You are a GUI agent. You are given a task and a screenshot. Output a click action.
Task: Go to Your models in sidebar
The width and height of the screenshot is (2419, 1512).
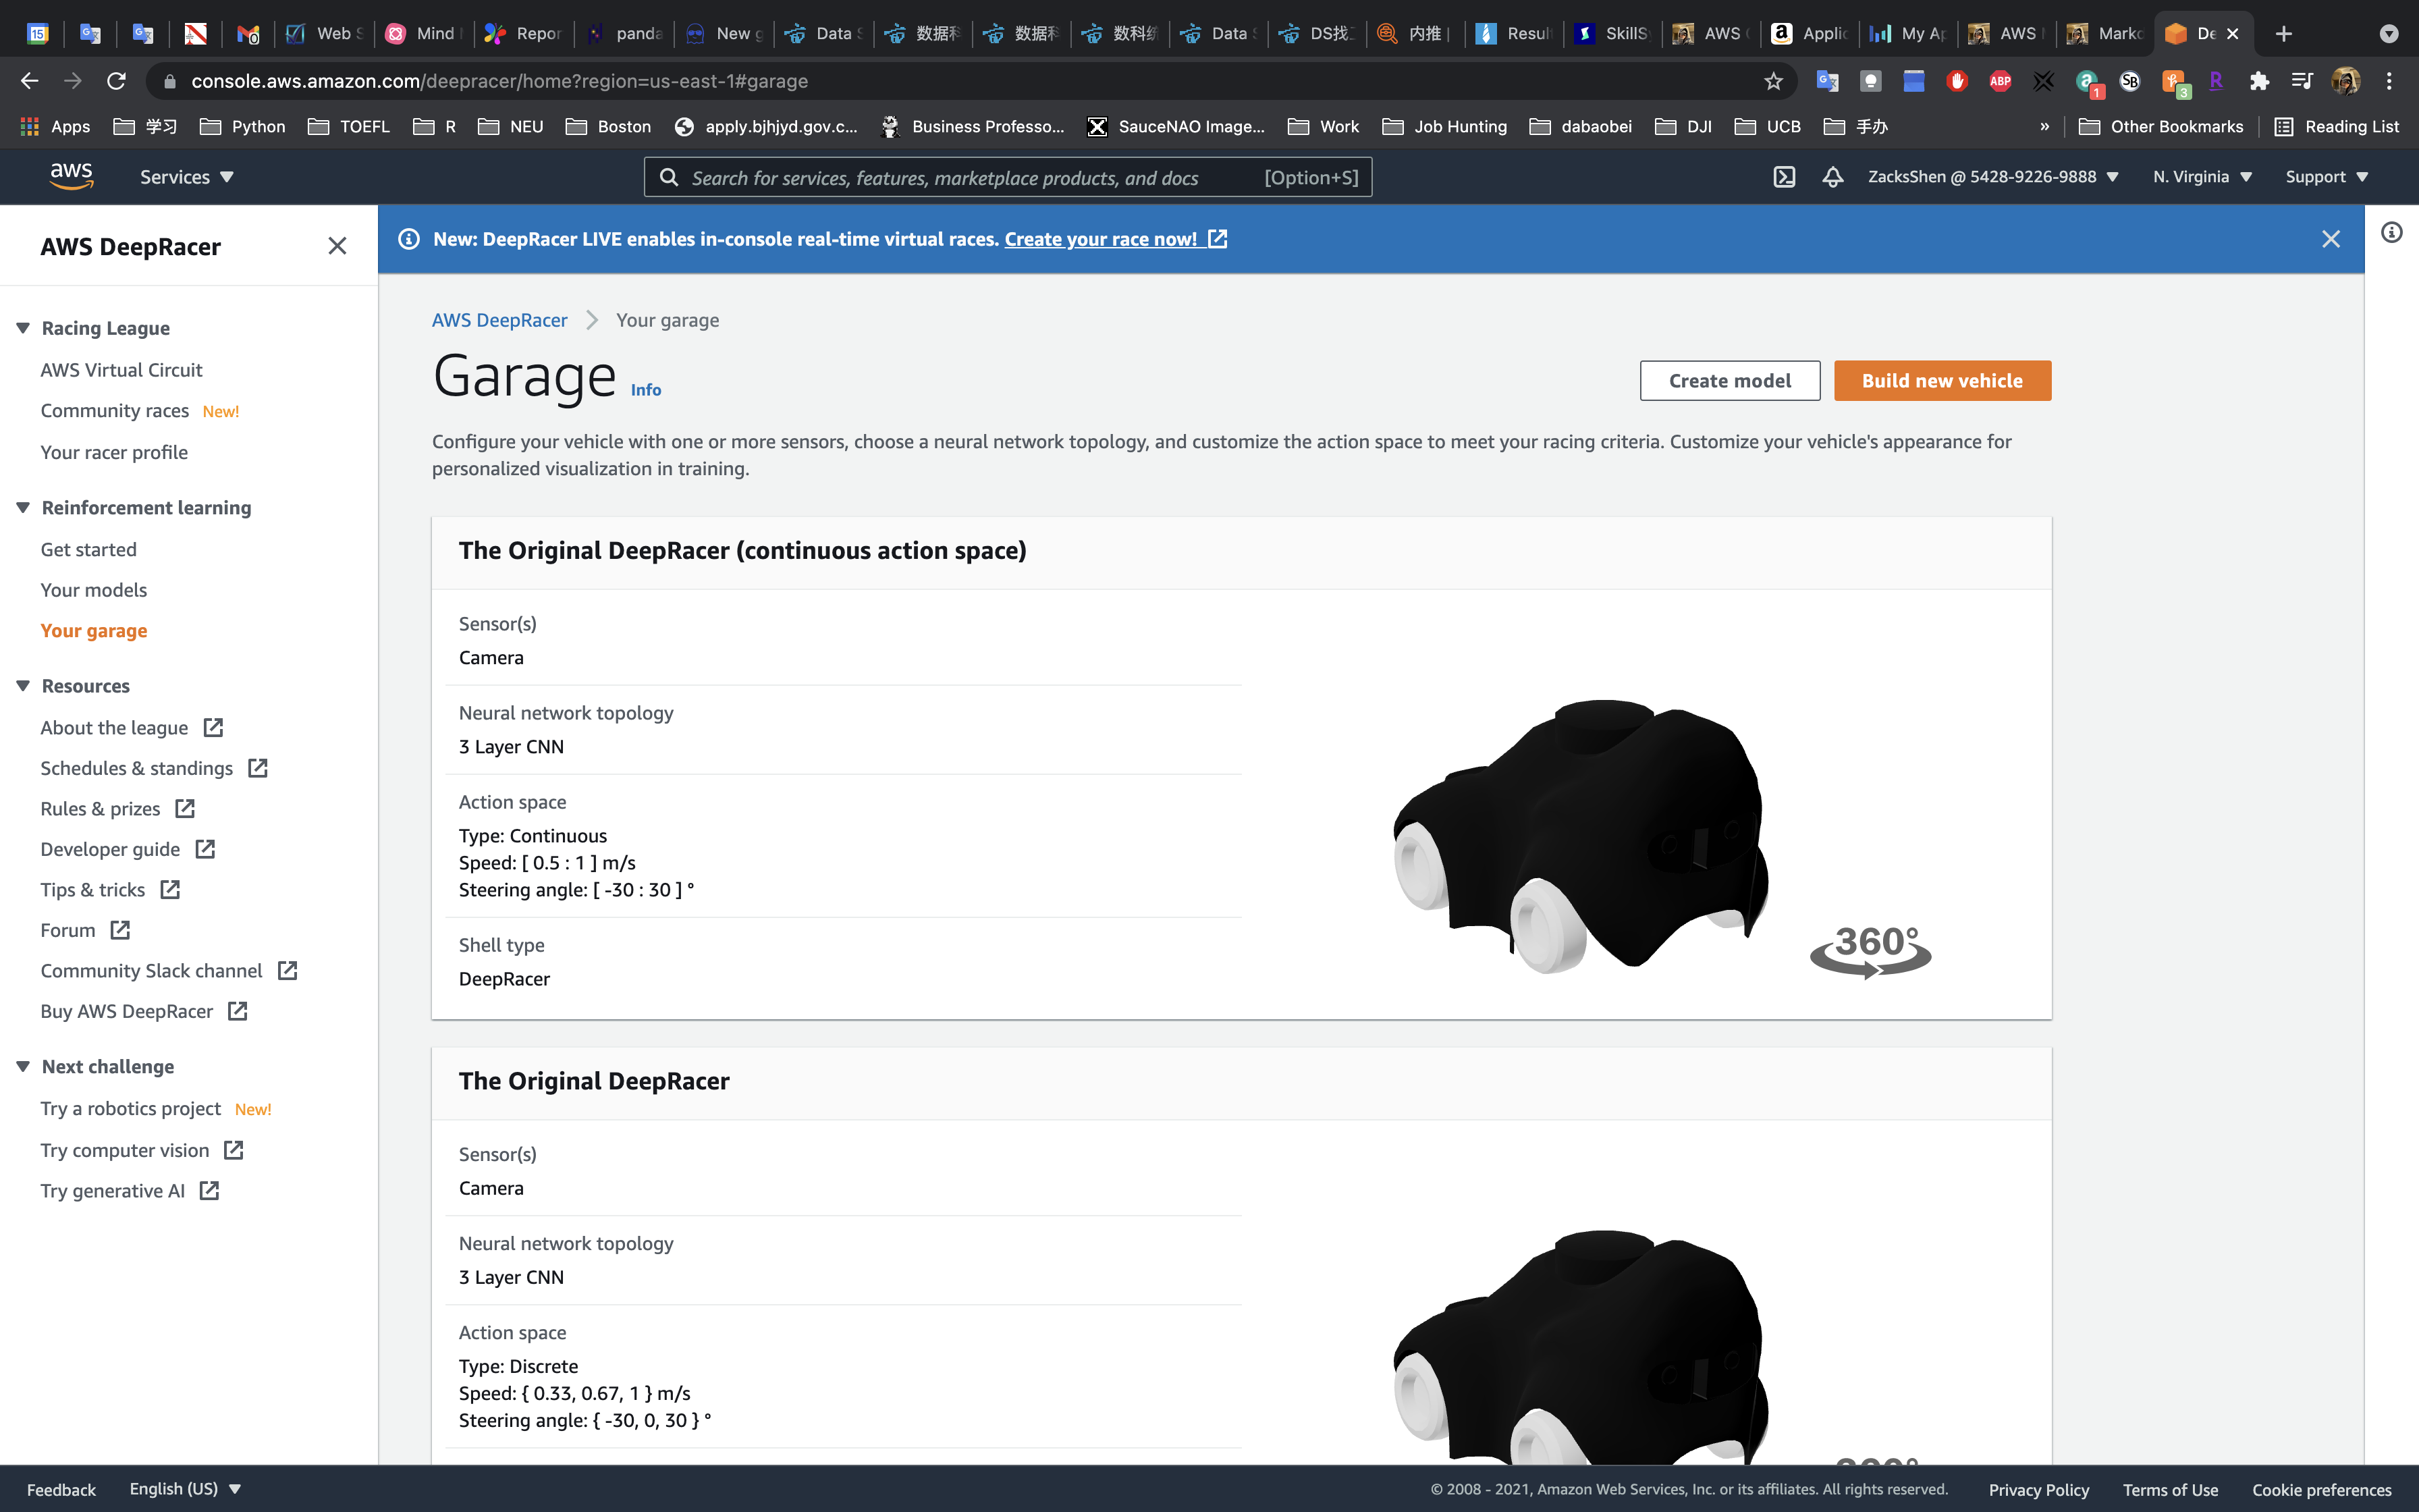click(x=94, y=590)
